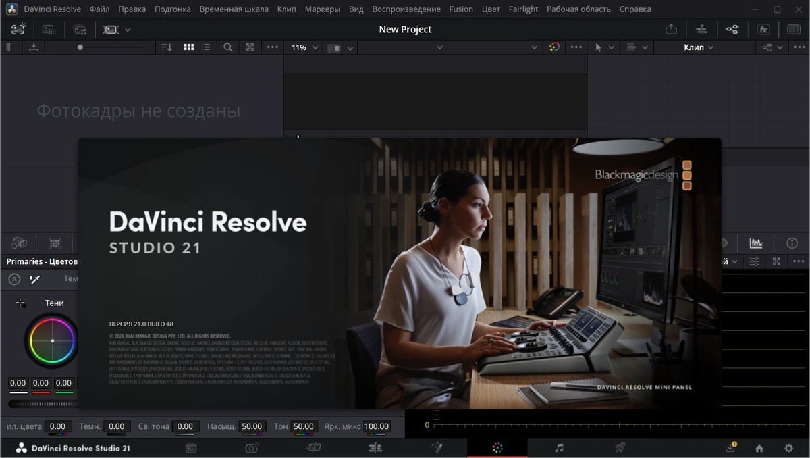Toggle the gallery sidebar panel icon
This screenshot has width=810, height=458.
point(11,47)
